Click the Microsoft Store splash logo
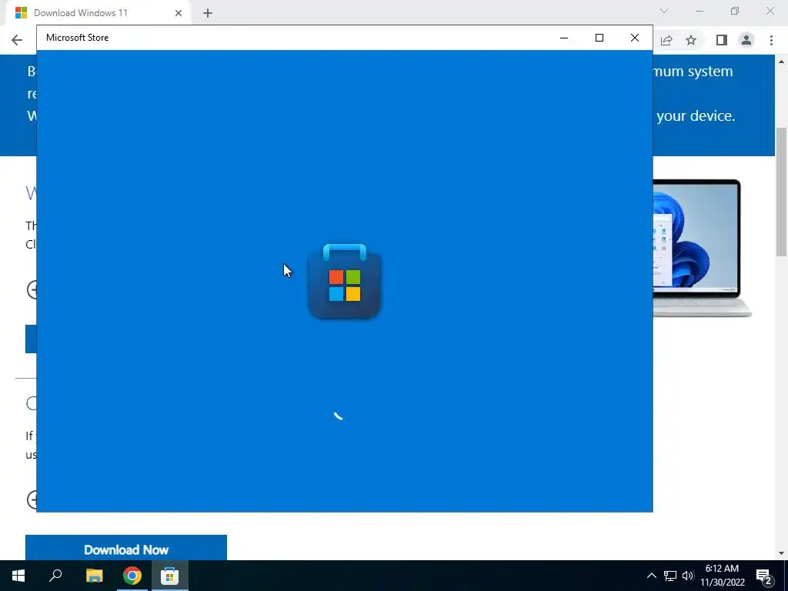788x591 pixels. point(345,282)
